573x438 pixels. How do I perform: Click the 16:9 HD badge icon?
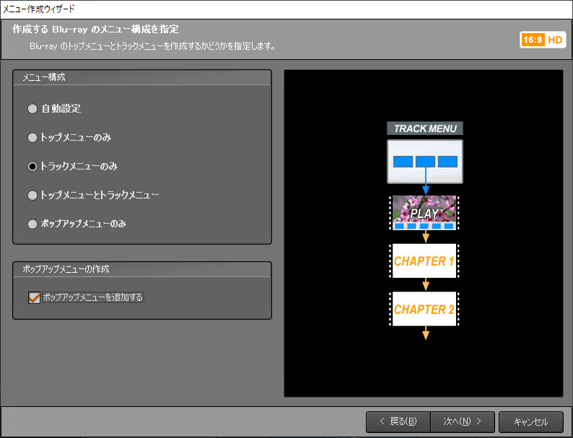point(543,40)
